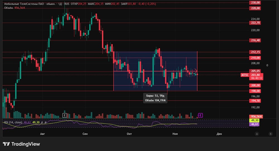Click the Окт month on time axis
The width and height of the screenshot is (279, 151).
[129, 134]
